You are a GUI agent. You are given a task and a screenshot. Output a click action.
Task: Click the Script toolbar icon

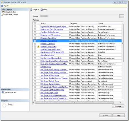pos(31,10)
